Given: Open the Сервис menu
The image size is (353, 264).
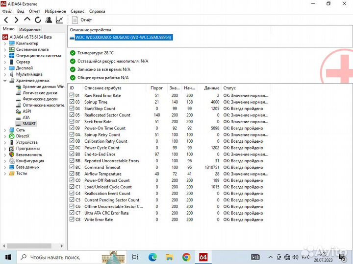Looking at the screenshot, I should [77, 11].
